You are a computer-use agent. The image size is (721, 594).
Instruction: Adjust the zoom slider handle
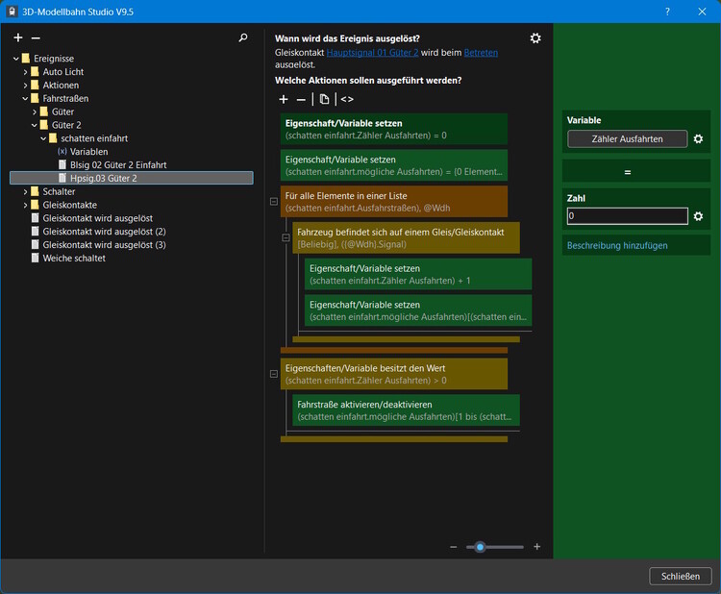(x=480, y=547)
